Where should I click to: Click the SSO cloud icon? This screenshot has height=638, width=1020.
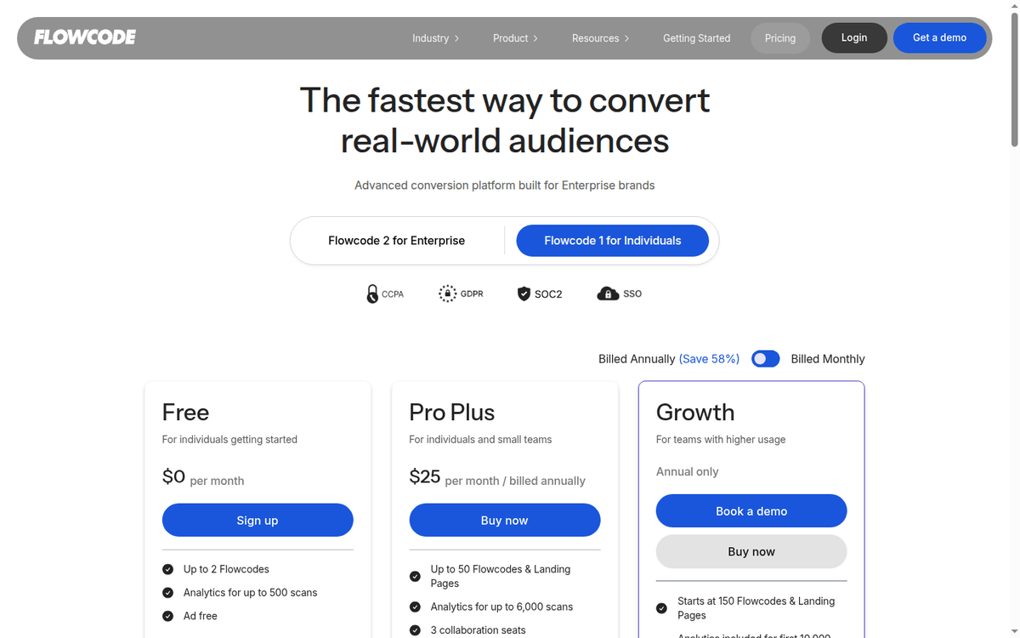click(608, 293)
